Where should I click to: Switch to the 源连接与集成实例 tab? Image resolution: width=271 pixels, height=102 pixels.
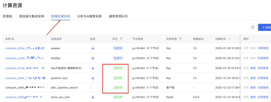click(31, 17)
